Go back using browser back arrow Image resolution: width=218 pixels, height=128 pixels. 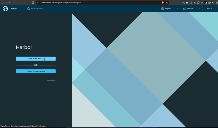click(2, 2)
